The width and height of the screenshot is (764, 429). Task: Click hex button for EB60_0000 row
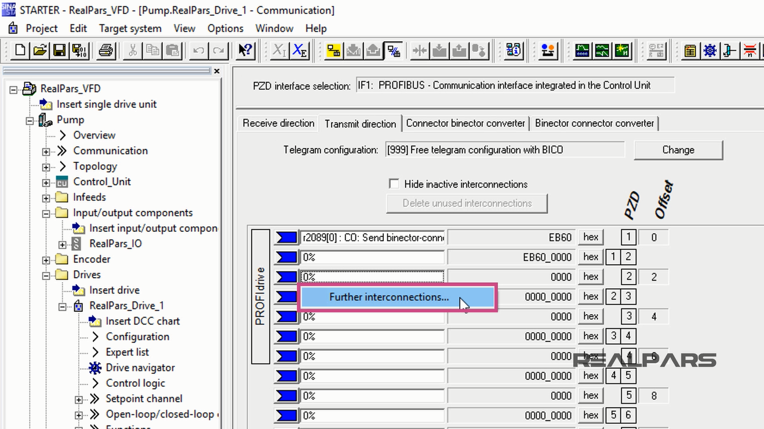(x=591, y=257)
